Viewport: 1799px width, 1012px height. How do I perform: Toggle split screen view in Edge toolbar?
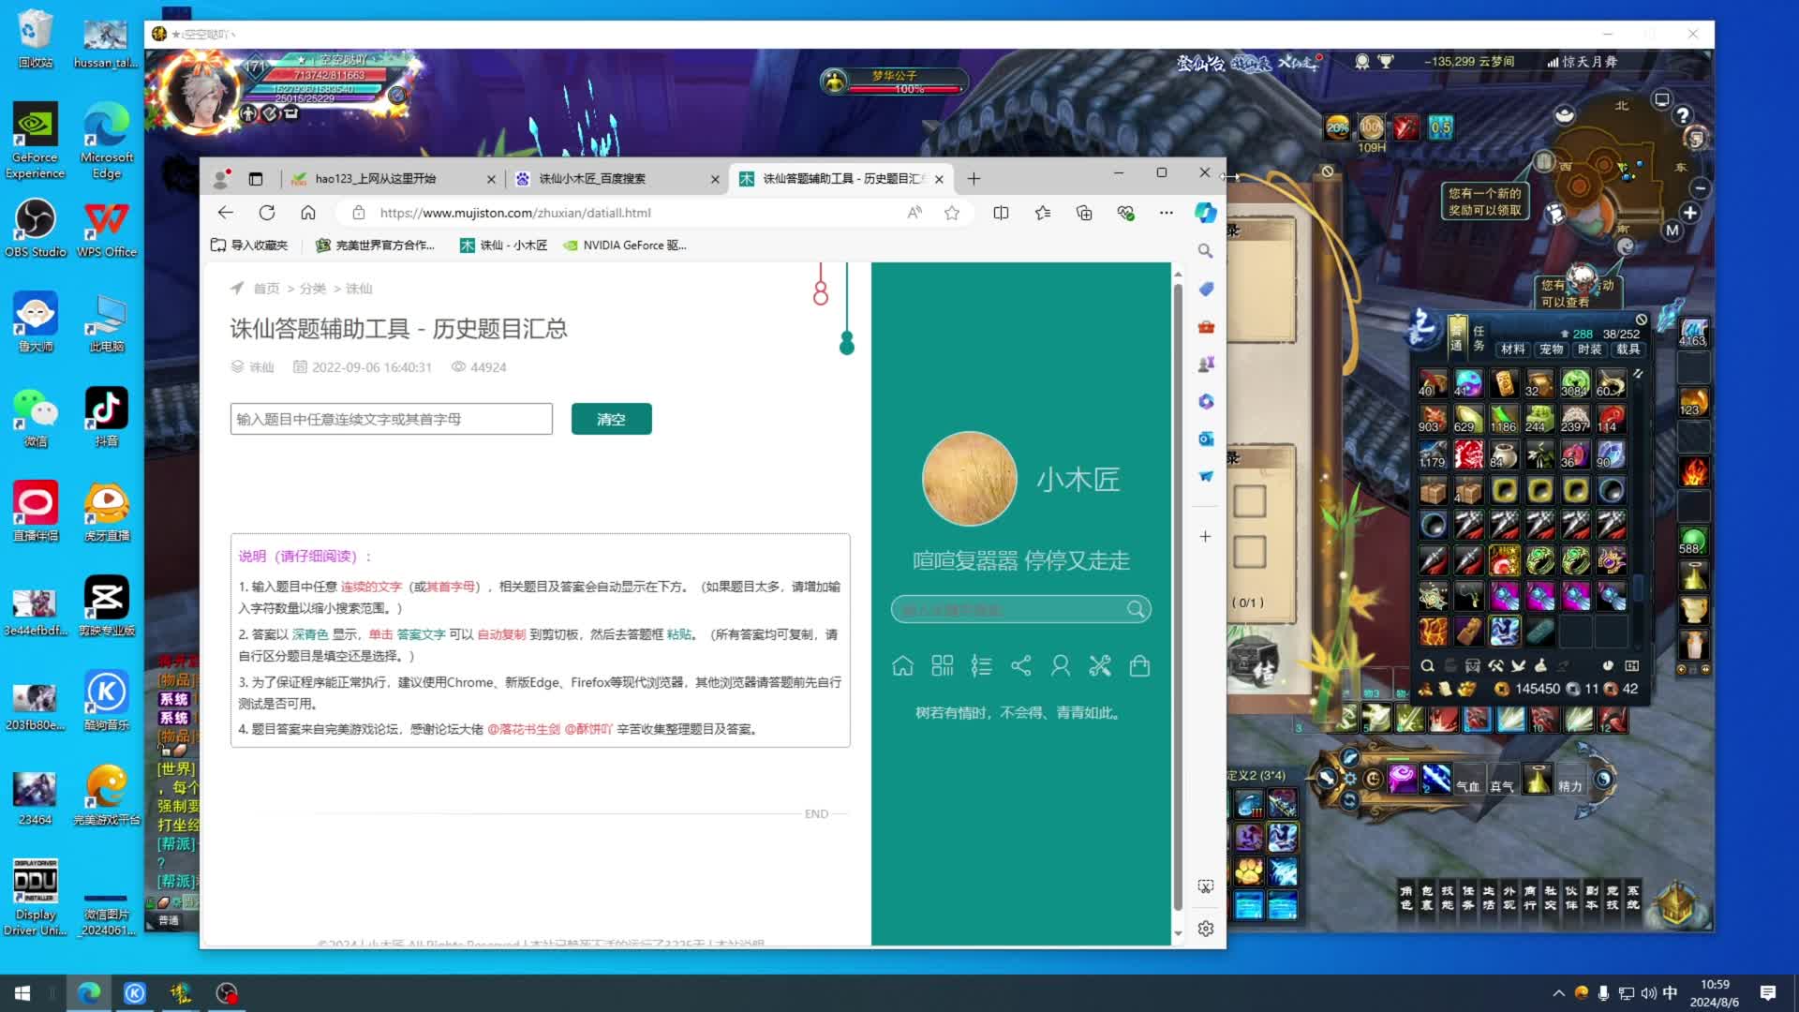click(x=1001, y=213)
